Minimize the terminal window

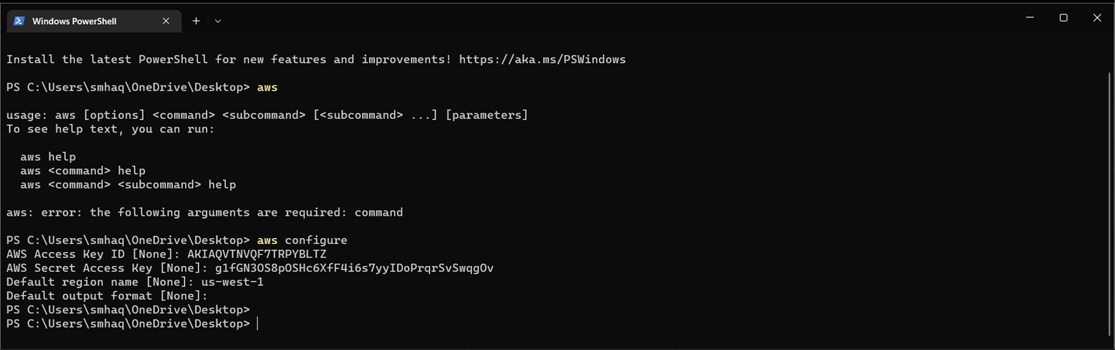click(1029, 18)
